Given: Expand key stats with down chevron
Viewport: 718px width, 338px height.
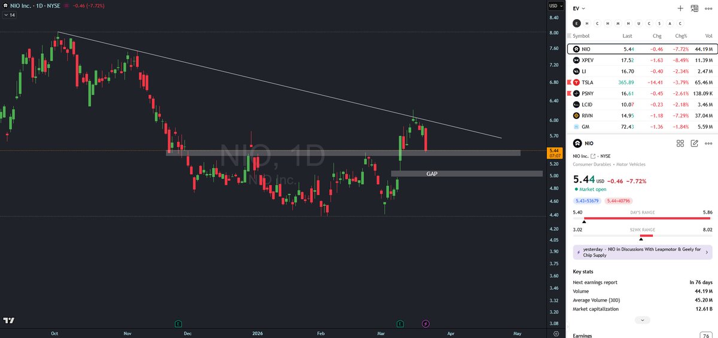Looking at the screenshot, I should [642, 320].
